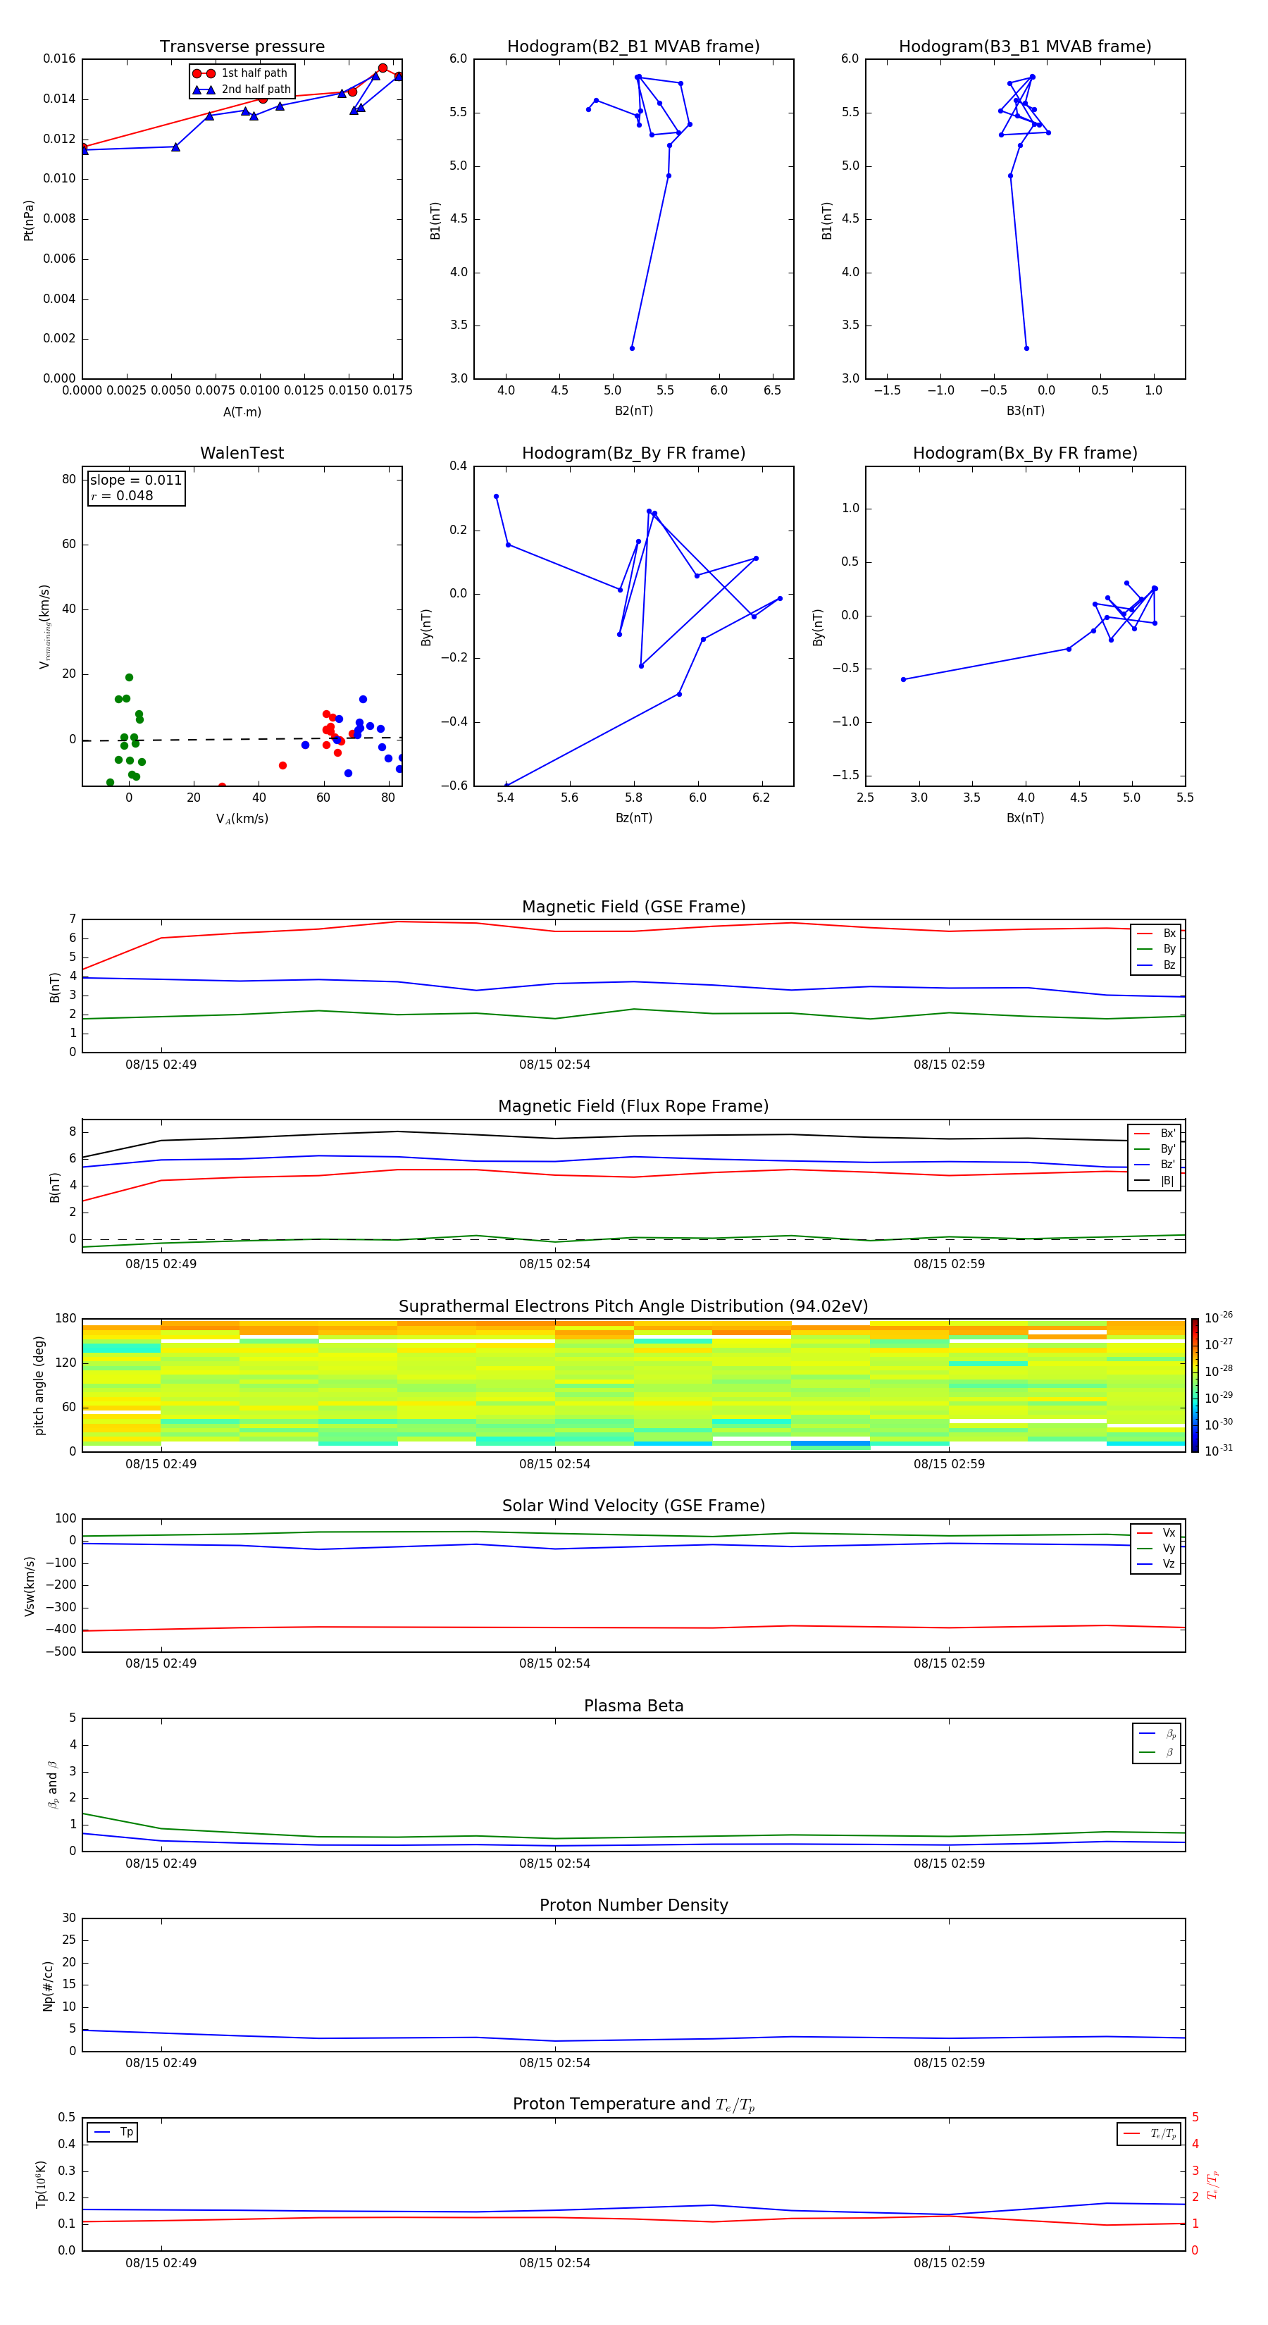Viewport: 1268px width, 2325px height.
Task: Click the 'Bz(nT)' x-axis label
Action: (x=633, y=818)
